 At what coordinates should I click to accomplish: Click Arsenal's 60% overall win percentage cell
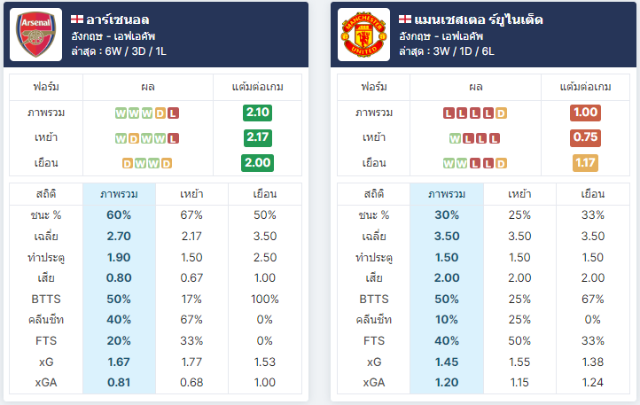click(119, 215)
